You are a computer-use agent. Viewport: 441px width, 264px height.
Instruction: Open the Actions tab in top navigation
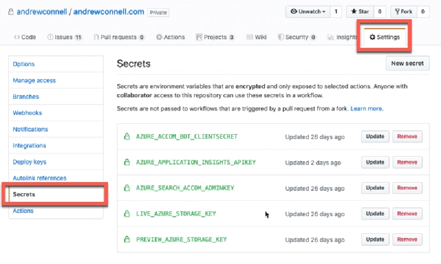tap(170, 37)
